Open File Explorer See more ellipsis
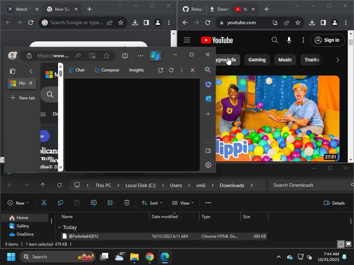 click(208, 203)
